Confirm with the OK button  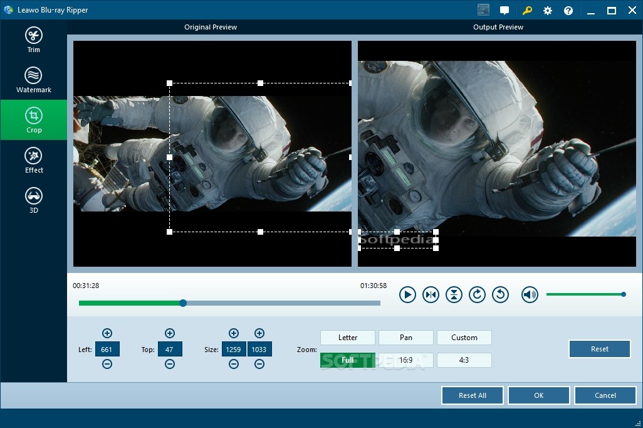[x=538, y=395]
